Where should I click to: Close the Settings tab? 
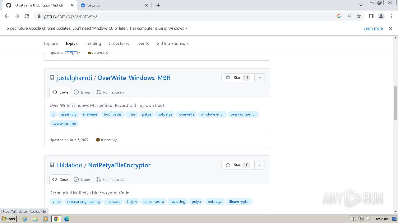147,5
